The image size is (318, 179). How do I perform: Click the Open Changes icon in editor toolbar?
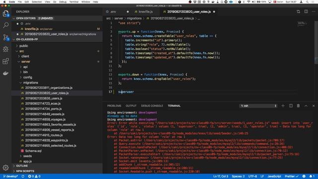tap(298, 11)
